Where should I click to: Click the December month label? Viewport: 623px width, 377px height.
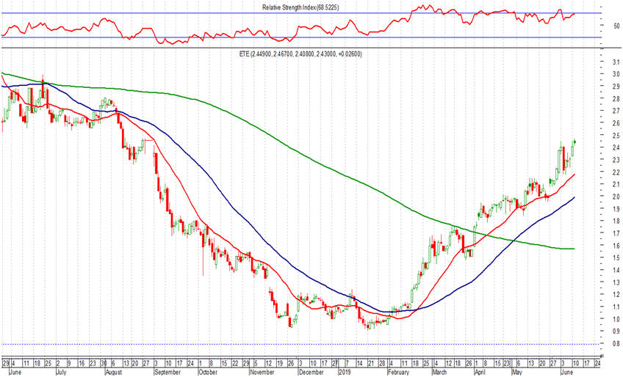click(311, 373)
